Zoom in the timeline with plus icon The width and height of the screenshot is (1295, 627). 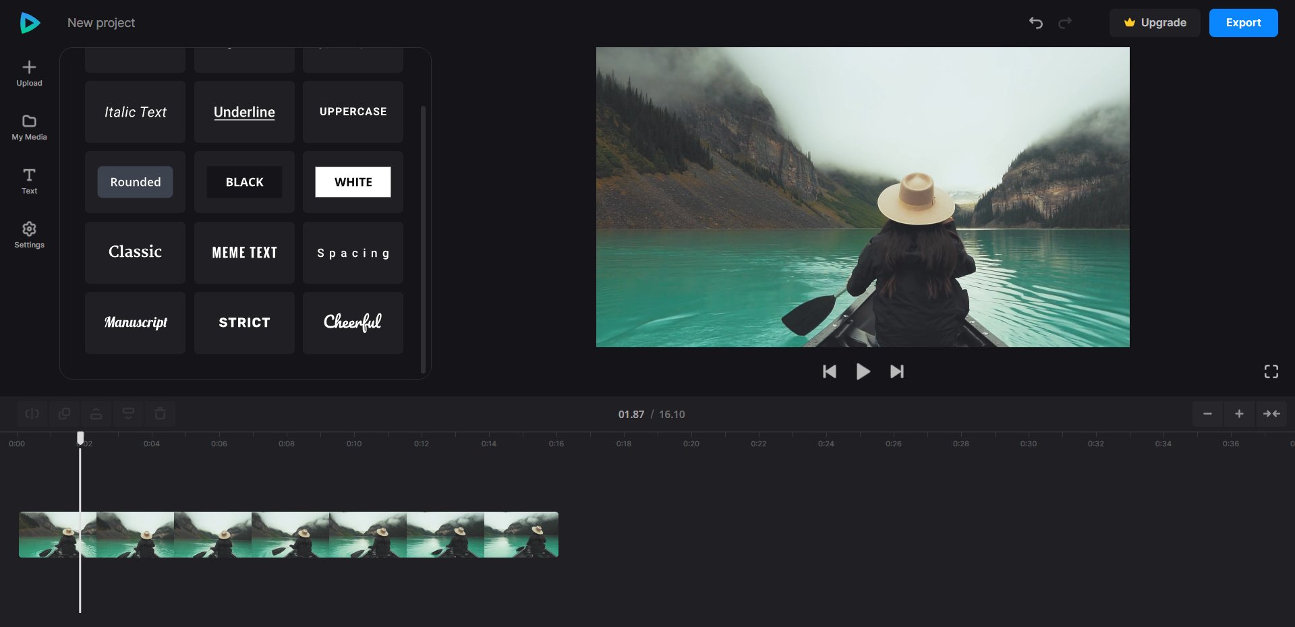pyautogui.click(x=1239, y=413)
